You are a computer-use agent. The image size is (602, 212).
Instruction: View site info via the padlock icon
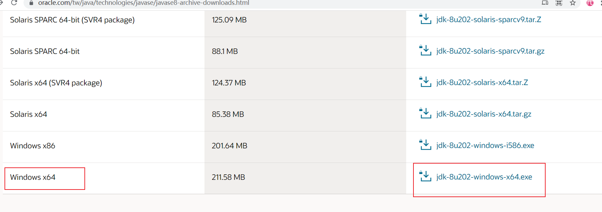point(31,3)
